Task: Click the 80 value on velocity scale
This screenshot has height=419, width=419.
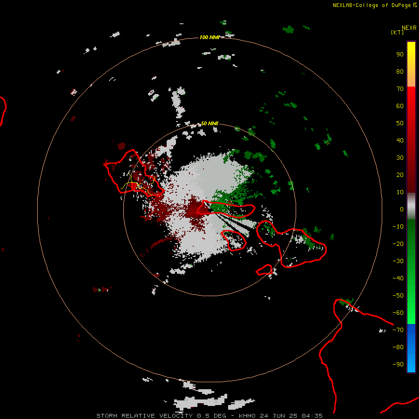Action: pyautogui.click(x=400, y=71)
